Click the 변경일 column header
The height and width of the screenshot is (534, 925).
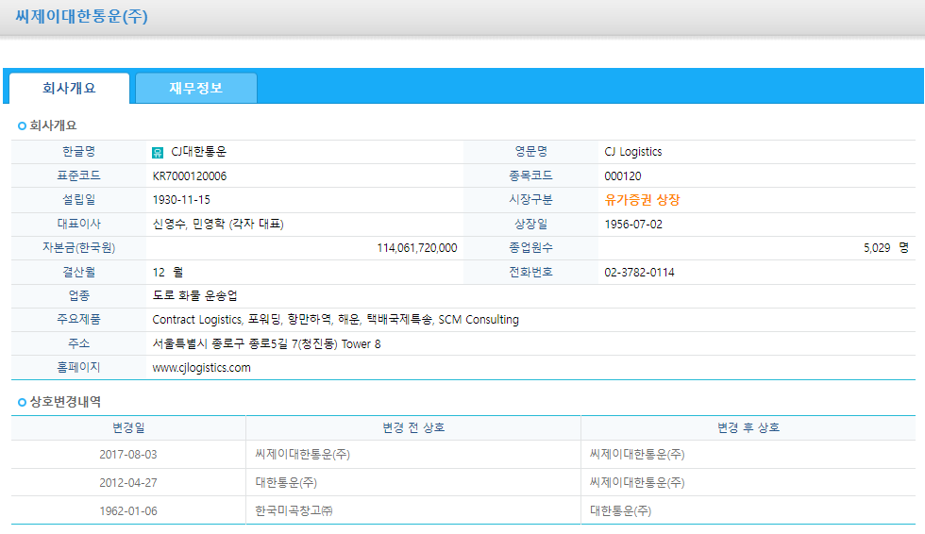coord(128,428)
